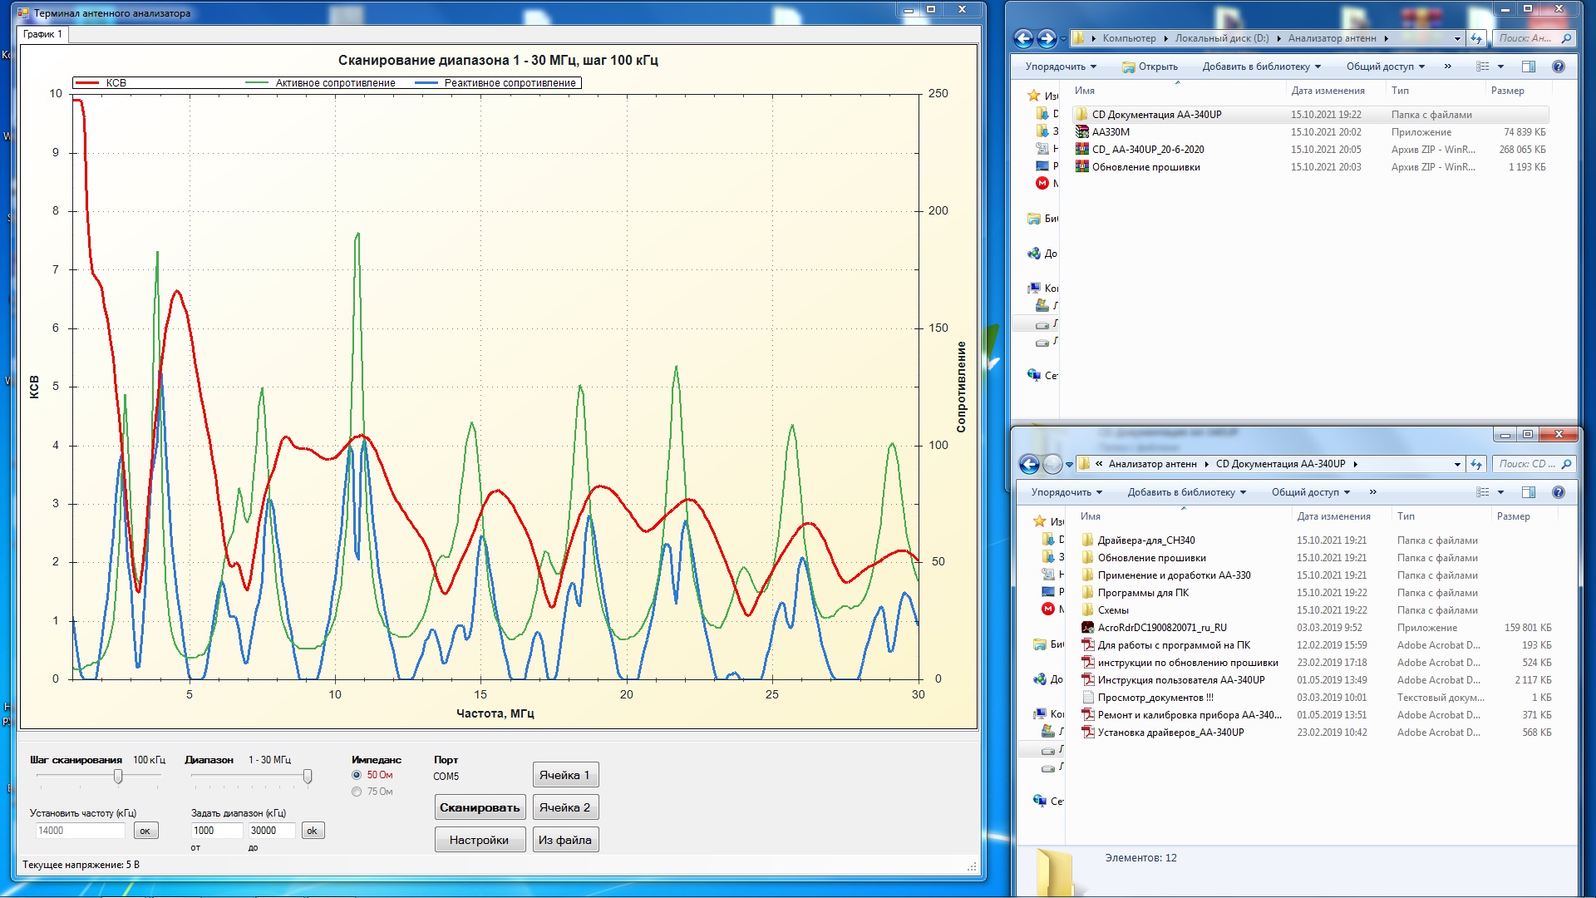Click Открыть in upper Explorer toolbar
The width and height of the screenshot is (1596, 898).
[1150, 67]
